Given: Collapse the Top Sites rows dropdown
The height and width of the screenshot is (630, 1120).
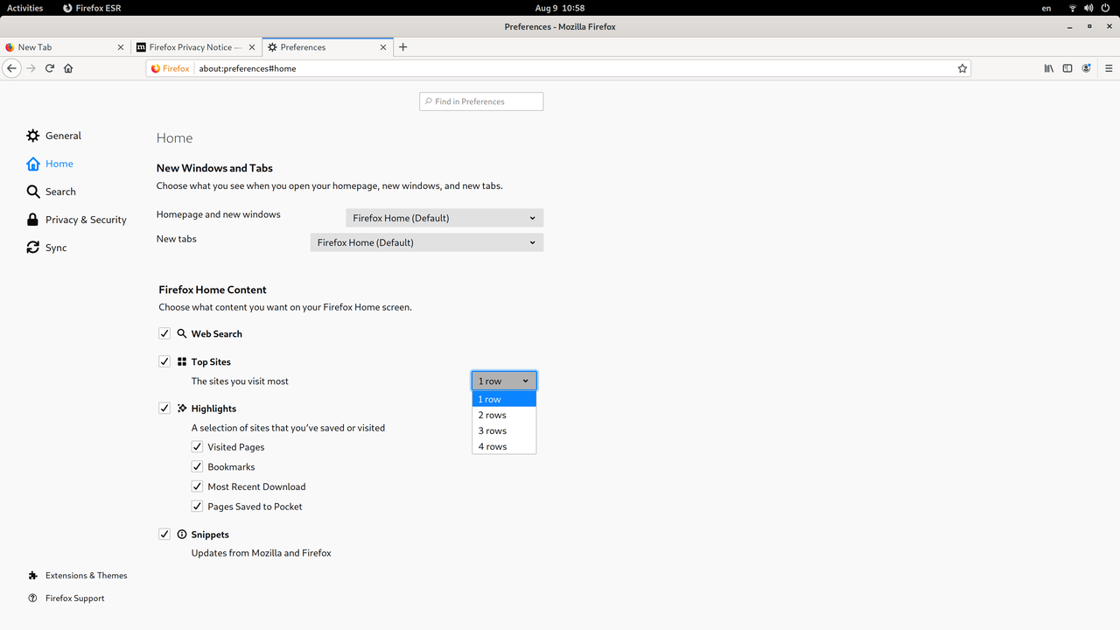Looking at the screenshot, I should (504, 381).
